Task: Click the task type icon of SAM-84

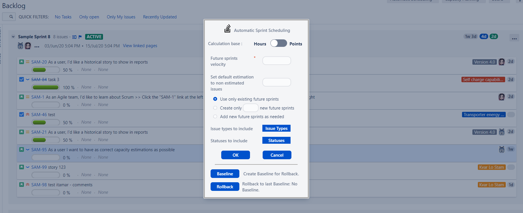Action: [22, 79]
